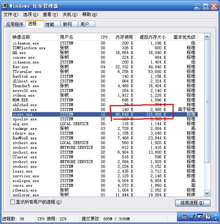Minimize the Task Manager window
This screenshot has width=220, height=224.
pos(197,6)
